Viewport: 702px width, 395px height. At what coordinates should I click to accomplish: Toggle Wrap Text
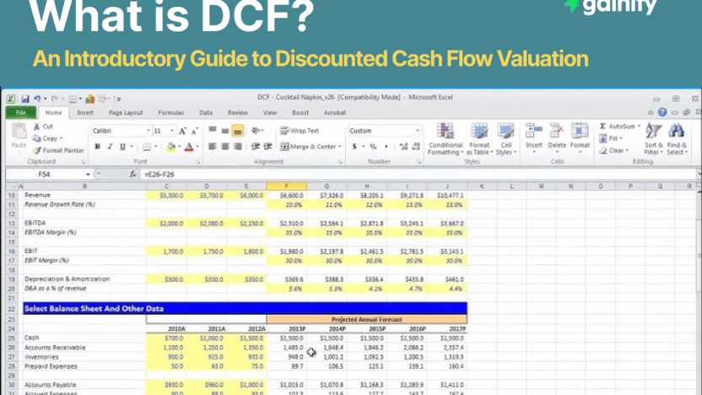299,131
